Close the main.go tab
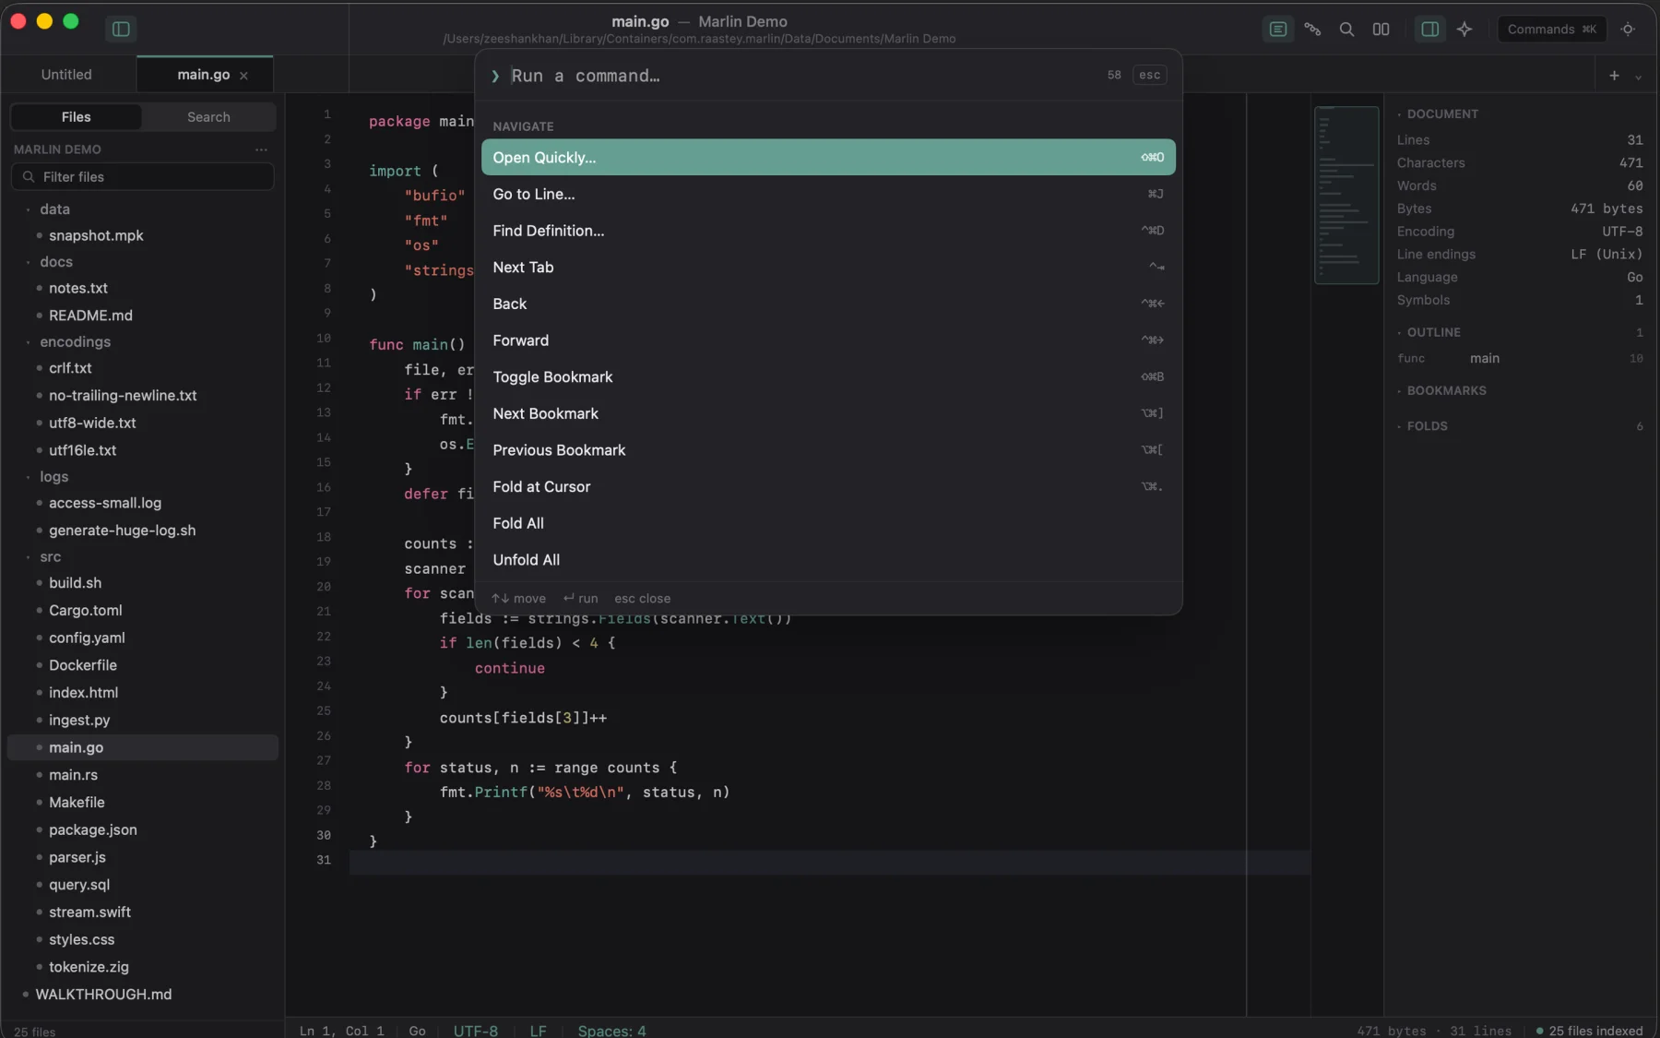Screen dimensions: 1660x1038 (243, 76)
